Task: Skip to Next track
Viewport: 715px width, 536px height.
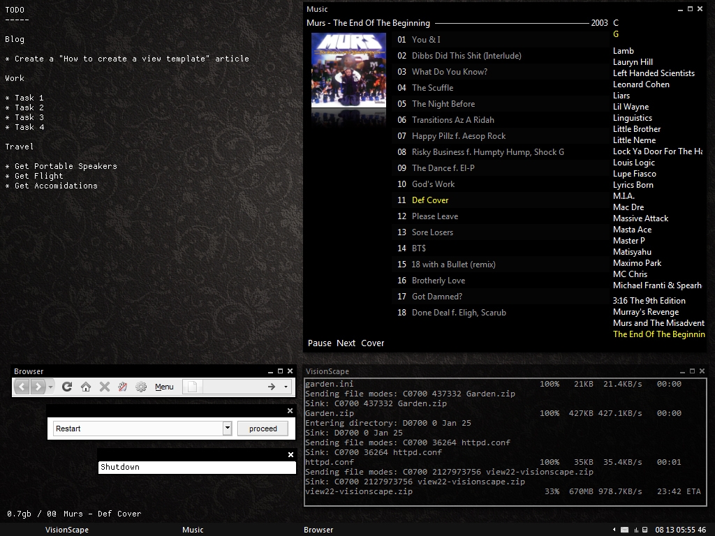Action: (346, 343)
